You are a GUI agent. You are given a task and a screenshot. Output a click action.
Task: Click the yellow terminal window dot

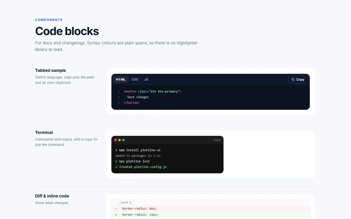(119, 140)
